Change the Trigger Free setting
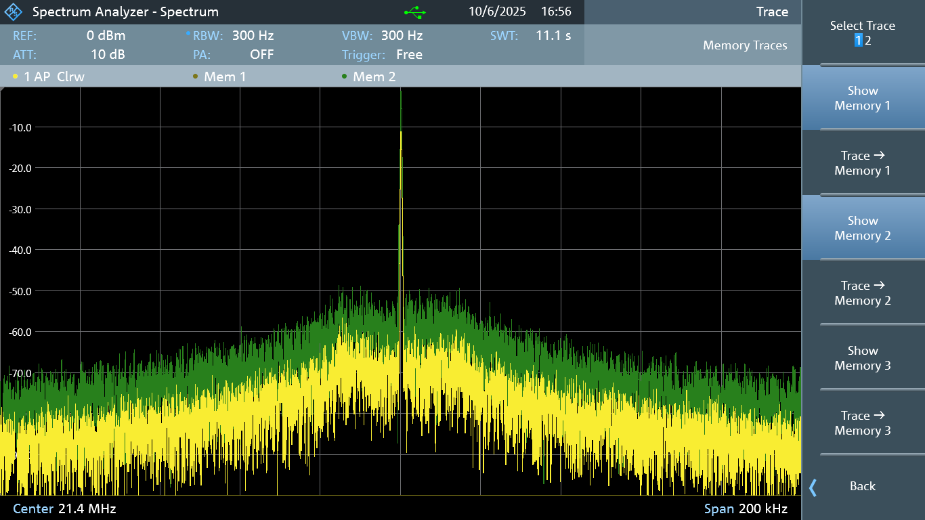Viewport: 925px width, 520px height. tap(408, 55)
